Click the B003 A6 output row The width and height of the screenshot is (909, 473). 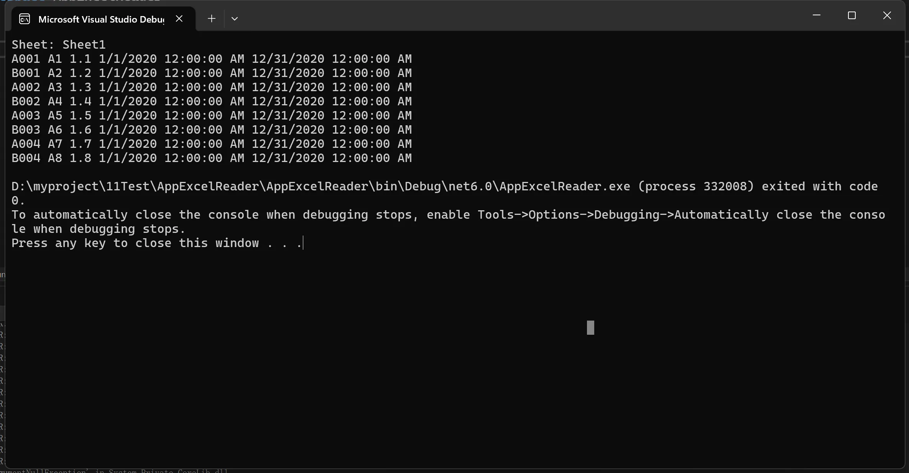click(211, 129)
